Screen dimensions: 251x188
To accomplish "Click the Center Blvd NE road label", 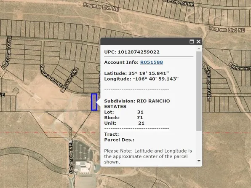I will pyautogui.click(x=71, y=158).
